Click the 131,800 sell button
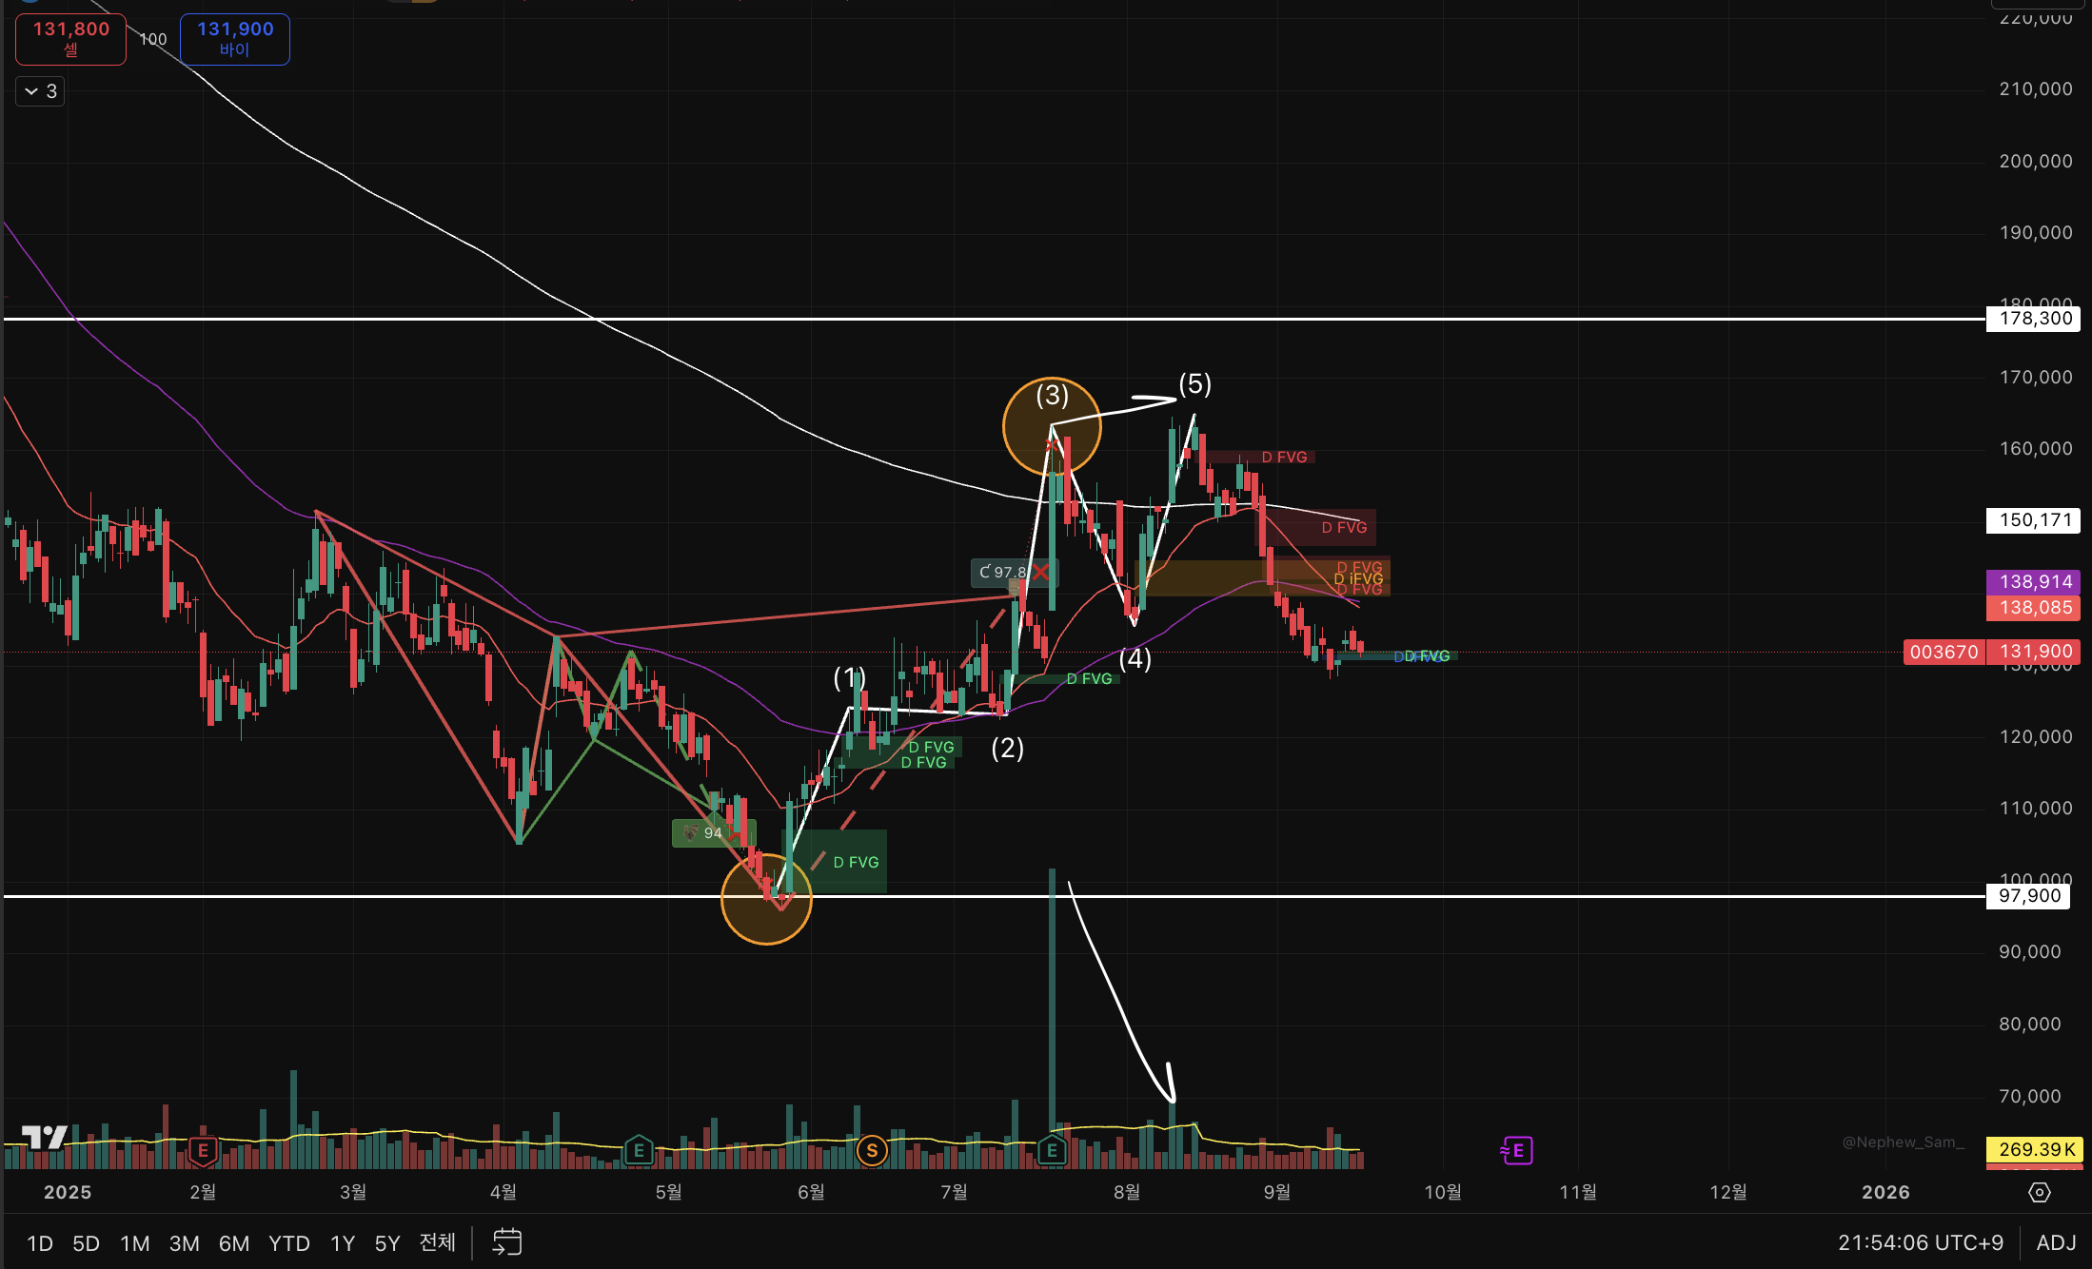Image resolution: width=2092 pixels, height=1269 pixels. 70,39
